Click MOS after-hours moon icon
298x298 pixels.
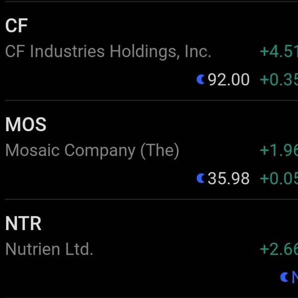[201, 178]
